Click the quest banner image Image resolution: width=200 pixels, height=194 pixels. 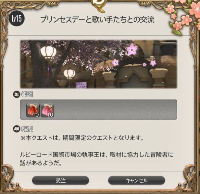tap(99, 64)
